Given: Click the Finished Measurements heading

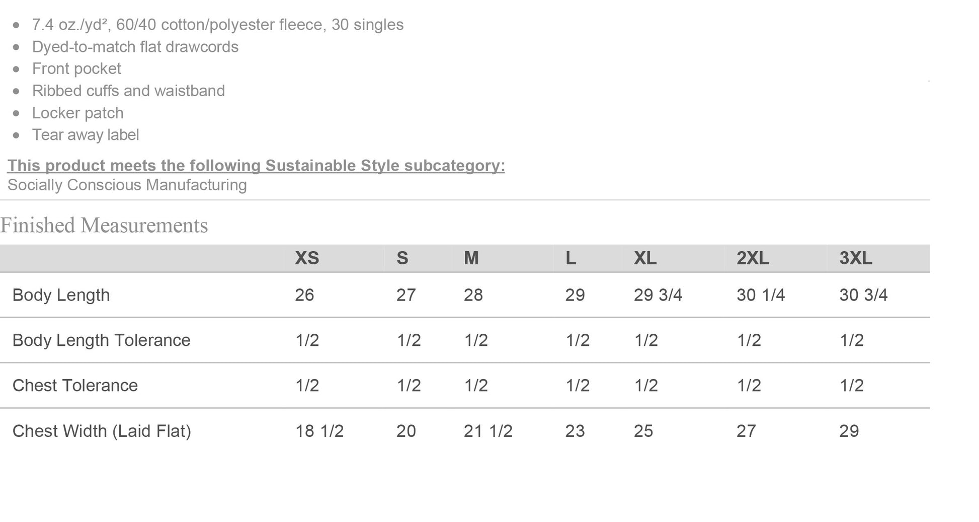Looking at the screenshot, I should (104, 226).
